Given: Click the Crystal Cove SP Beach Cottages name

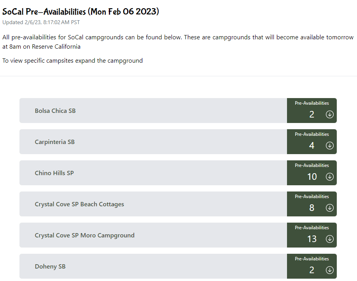Looking at the screenshot, I should [79, 204].
